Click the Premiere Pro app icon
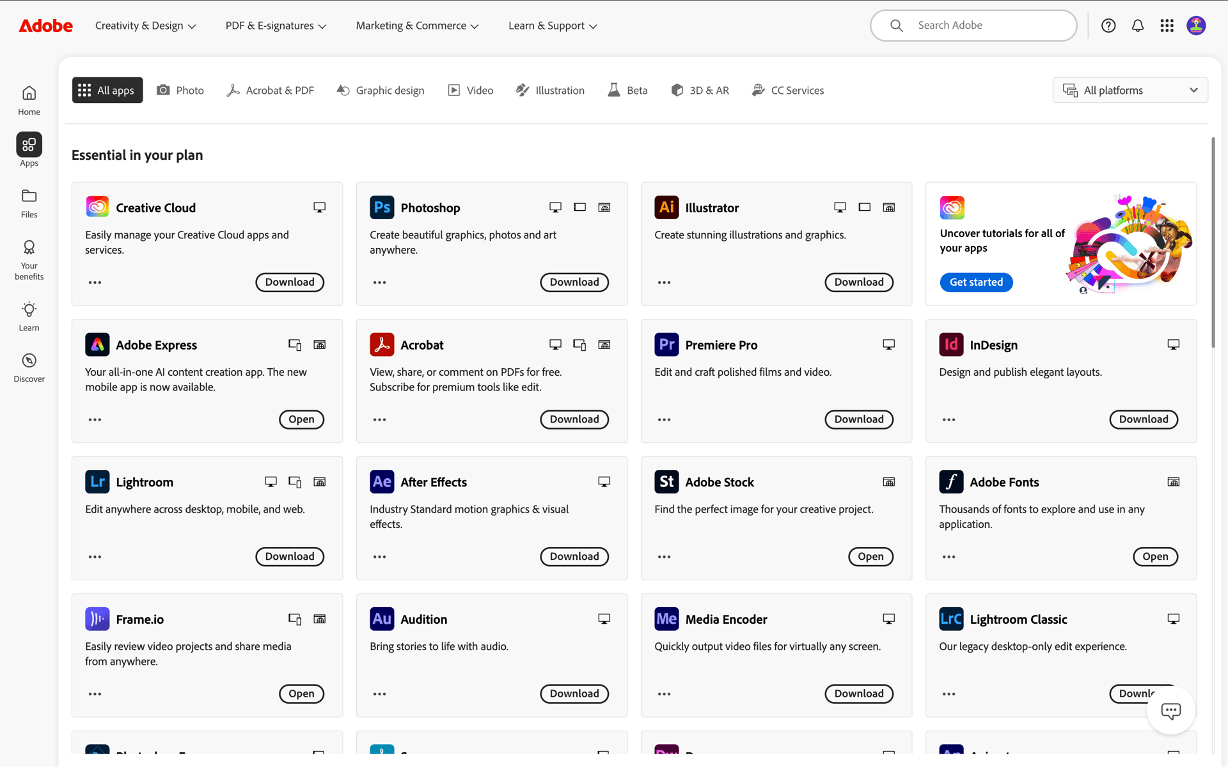 [666, 345]
